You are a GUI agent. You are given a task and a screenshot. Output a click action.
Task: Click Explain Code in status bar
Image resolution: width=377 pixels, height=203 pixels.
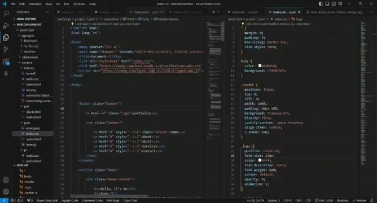[x=70, y=200]
